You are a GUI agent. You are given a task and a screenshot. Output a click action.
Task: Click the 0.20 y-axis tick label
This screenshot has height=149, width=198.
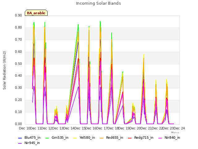(x=19, y=100)
